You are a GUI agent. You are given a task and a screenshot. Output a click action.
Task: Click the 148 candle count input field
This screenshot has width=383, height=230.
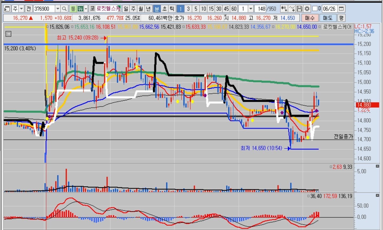point(260,9)
